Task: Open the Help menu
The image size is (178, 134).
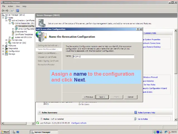Action: tap(24, 6)
